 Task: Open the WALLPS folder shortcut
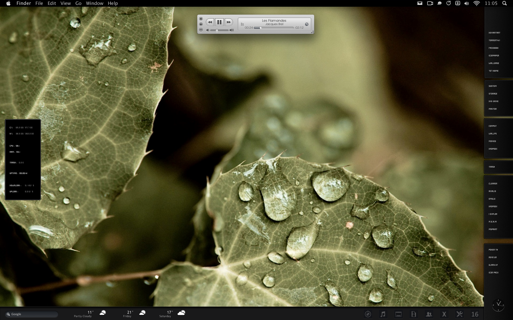pos(493,134)
